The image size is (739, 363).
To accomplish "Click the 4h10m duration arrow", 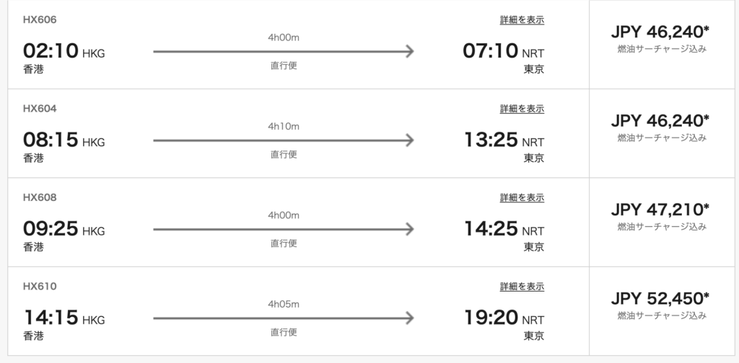I will click(x=283, y=140).
